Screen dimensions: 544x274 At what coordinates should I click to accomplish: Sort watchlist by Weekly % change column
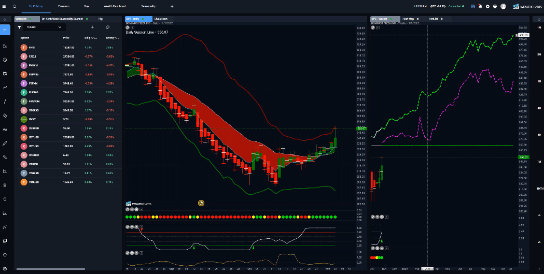112,38
